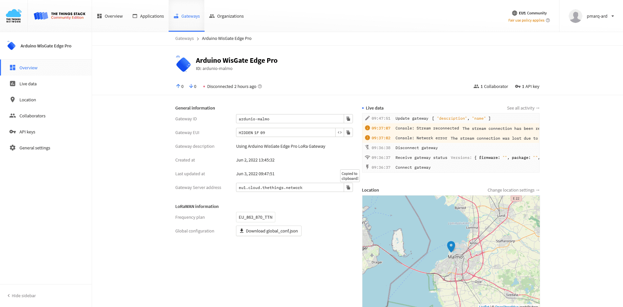623x307 pixels.
Task: Collapse the sidebar with Hide sidebar
Action: [22, 296]
